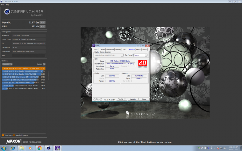This screenshot has width=242, height=151.
Task: Launch Internet Explorer from taskbar
Action: pos(13,148)
